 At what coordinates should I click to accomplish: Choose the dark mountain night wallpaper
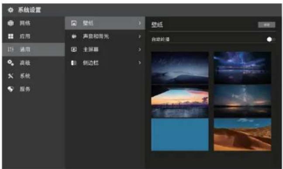click(180, 68)
